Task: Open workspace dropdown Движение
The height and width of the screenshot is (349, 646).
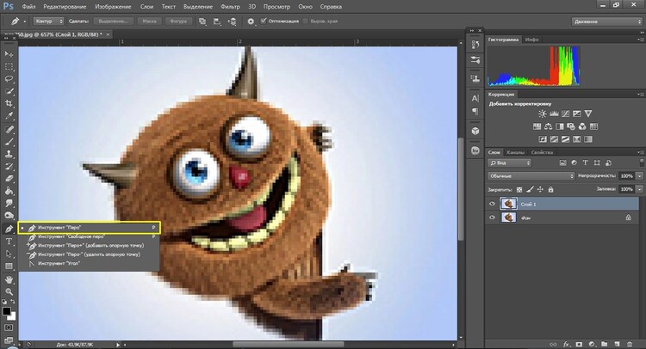Action: (x=607, y=21)
